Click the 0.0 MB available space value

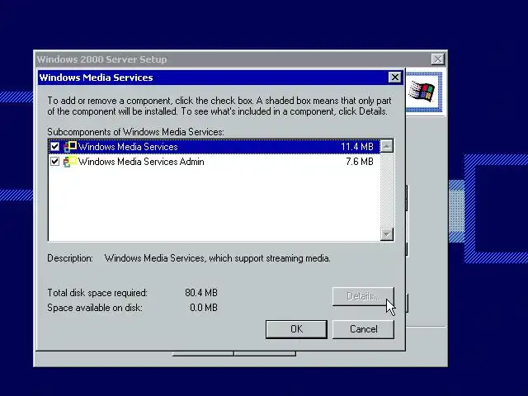pyautogui.click(x=204, y=308)
